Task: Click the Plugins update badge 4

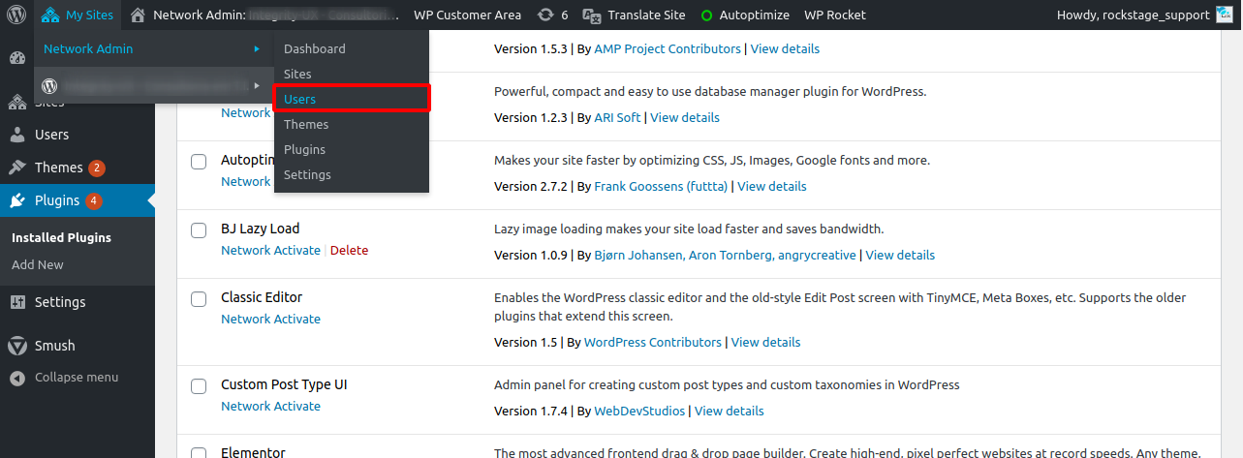Action: tap(93, 201)
